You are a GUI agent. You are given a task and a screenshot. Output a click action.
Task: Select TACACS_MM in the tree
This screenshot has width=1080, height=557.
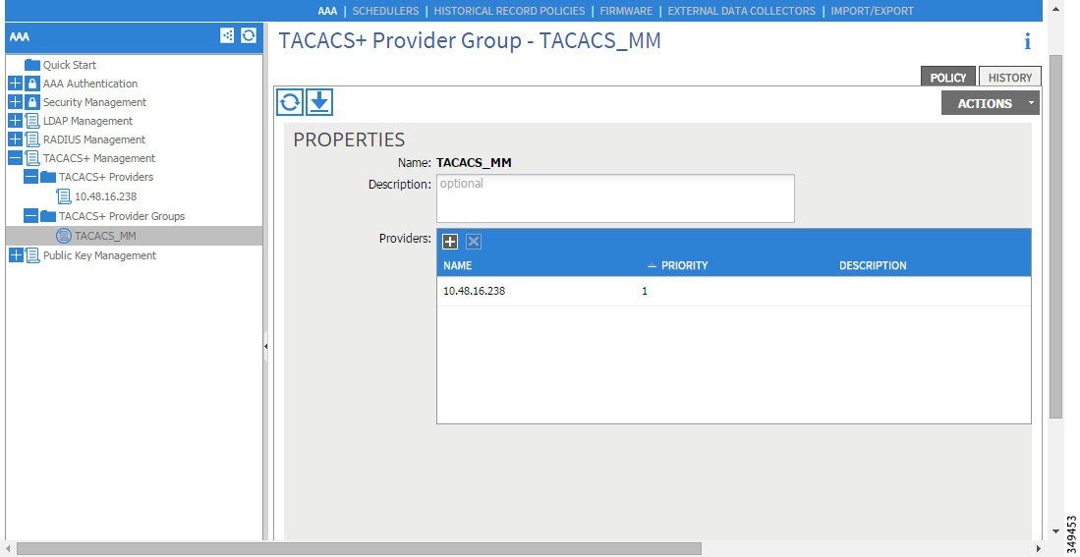click(x=105, y=236)
